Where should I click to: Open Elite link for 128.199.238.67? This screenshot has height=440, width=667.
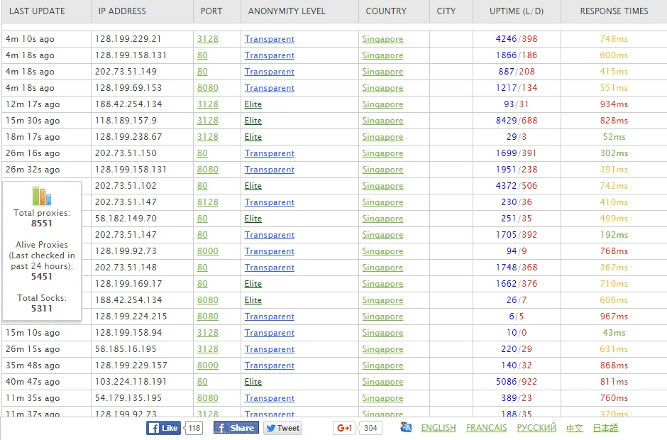253,137
